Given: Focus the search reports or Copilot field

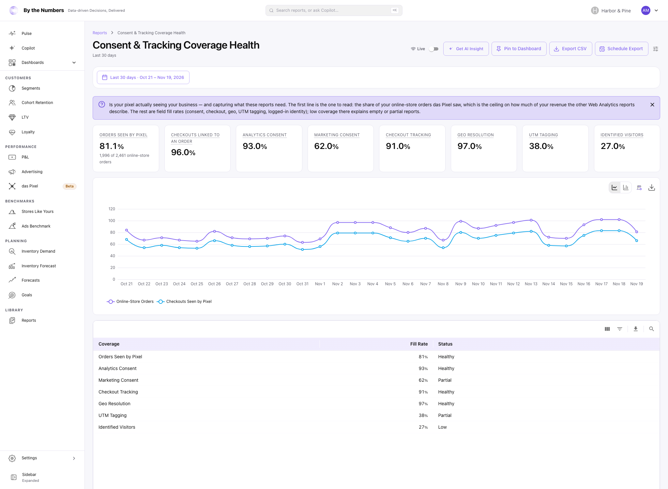Looking at the screenshot, I should pyautogui.click(x=334, y=10).
